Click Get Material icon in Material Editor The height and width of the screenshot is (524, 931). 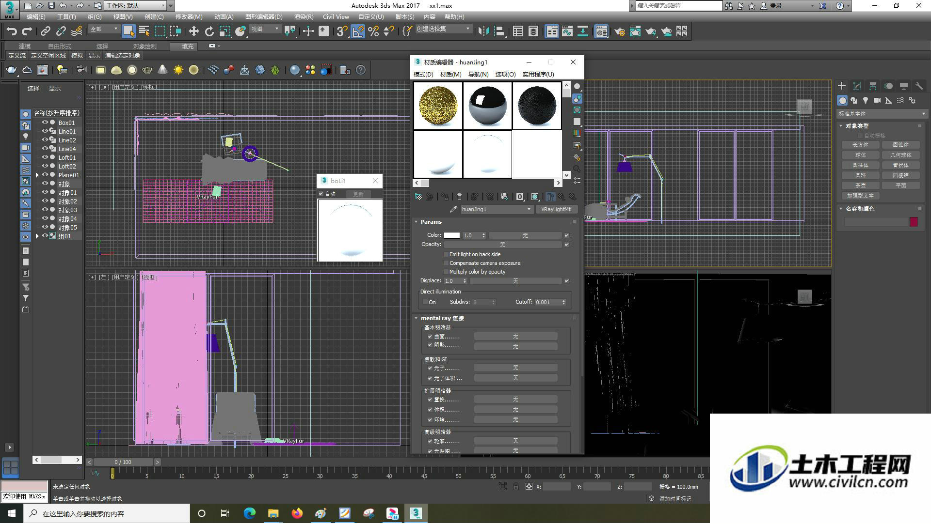[x=418, y=197]
